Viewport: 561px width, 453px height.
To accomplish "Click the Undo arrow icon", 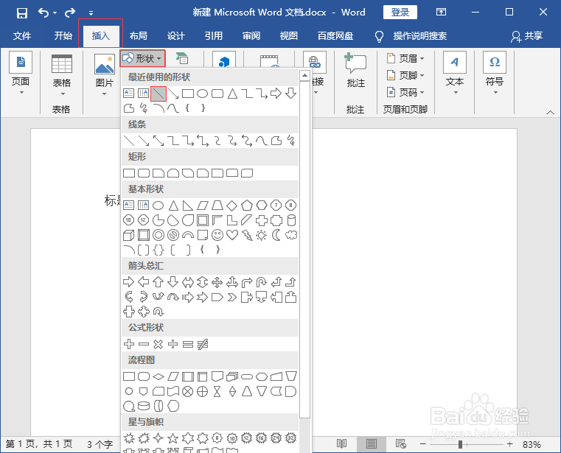I will (43, 13).
